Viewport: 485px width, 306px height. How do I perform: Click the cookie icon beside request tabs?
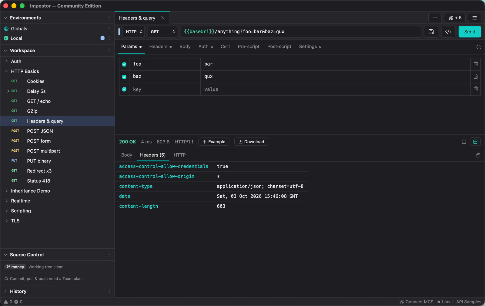[x=479, y=47]
